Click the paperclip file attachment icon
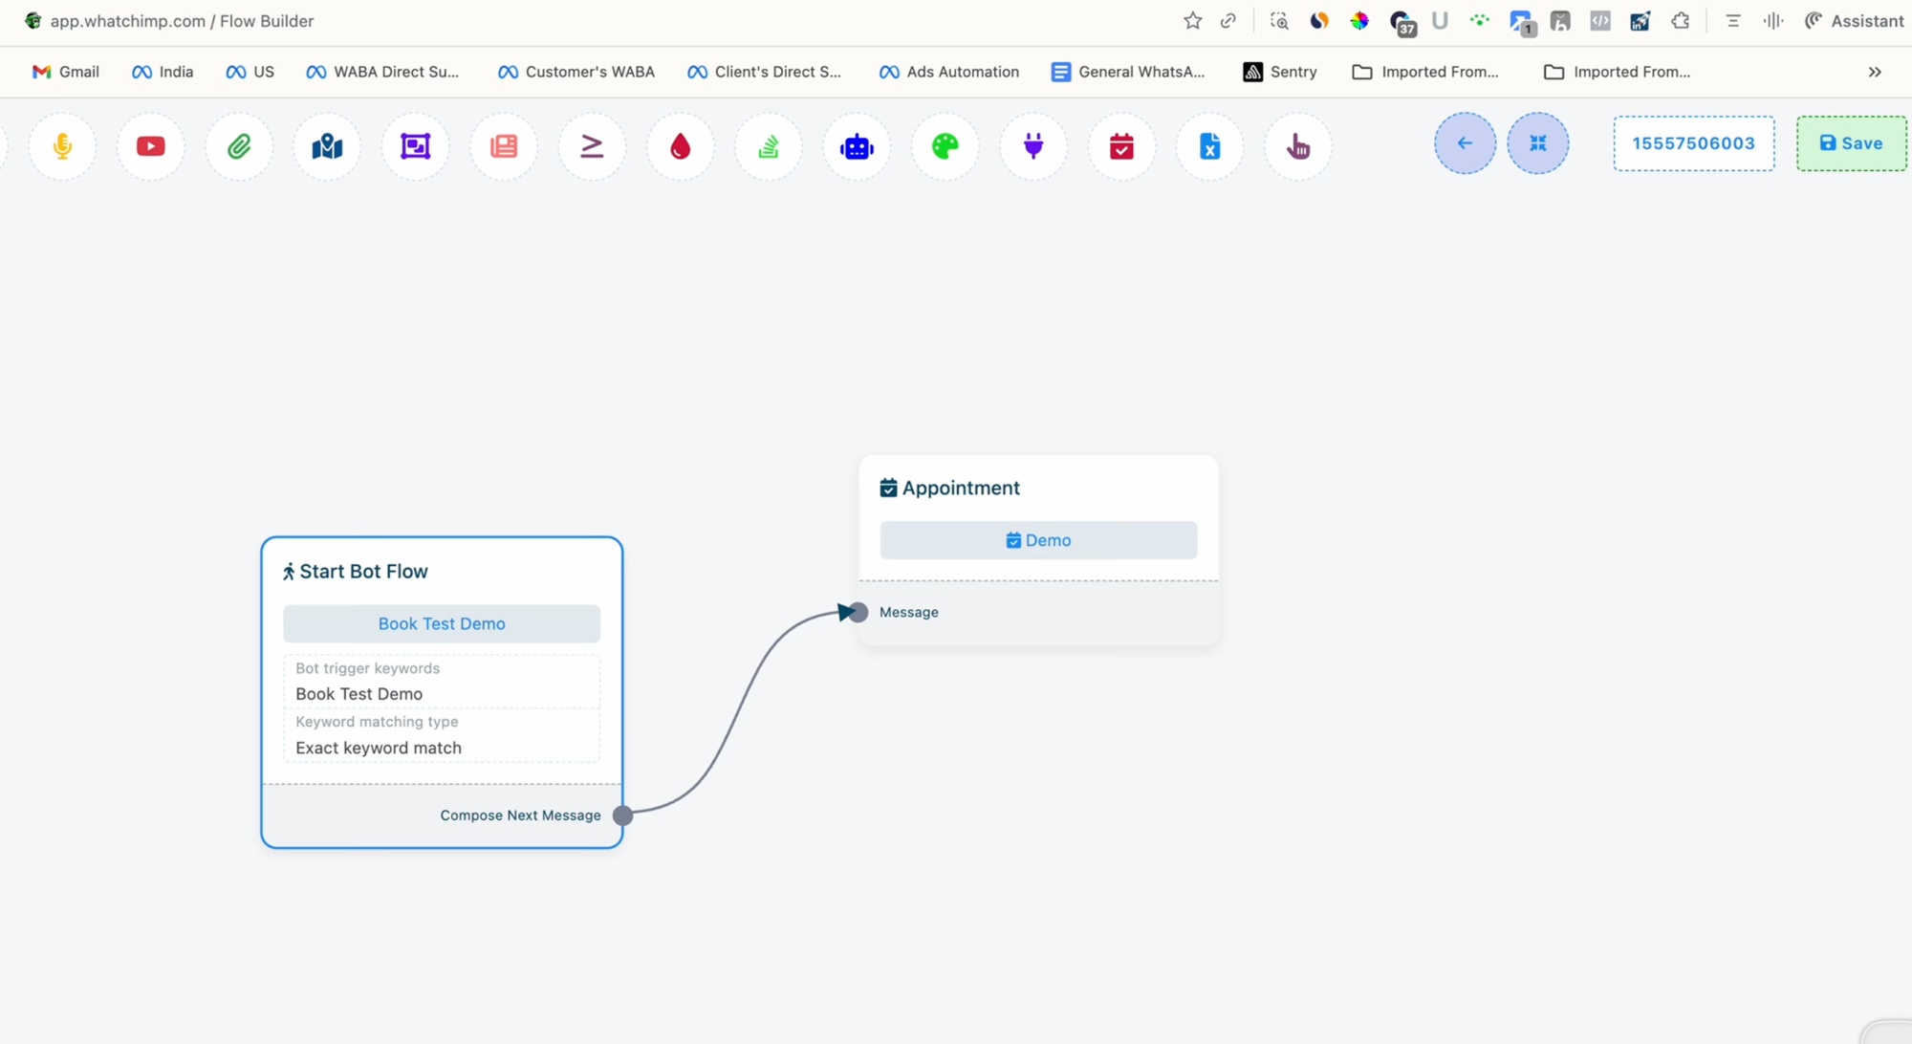The image size is (1912, 1044). pos(239,146)
